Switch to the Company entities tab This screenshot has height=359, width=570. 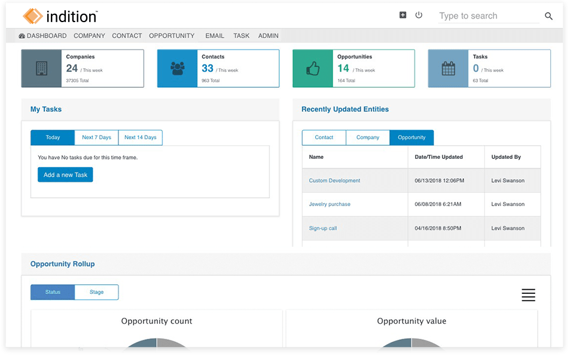click(x=367, y=137)
